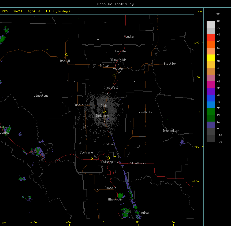This screenshot has width=231, height=226.
Task: Select the Lacombe map label
Action: 121,51
